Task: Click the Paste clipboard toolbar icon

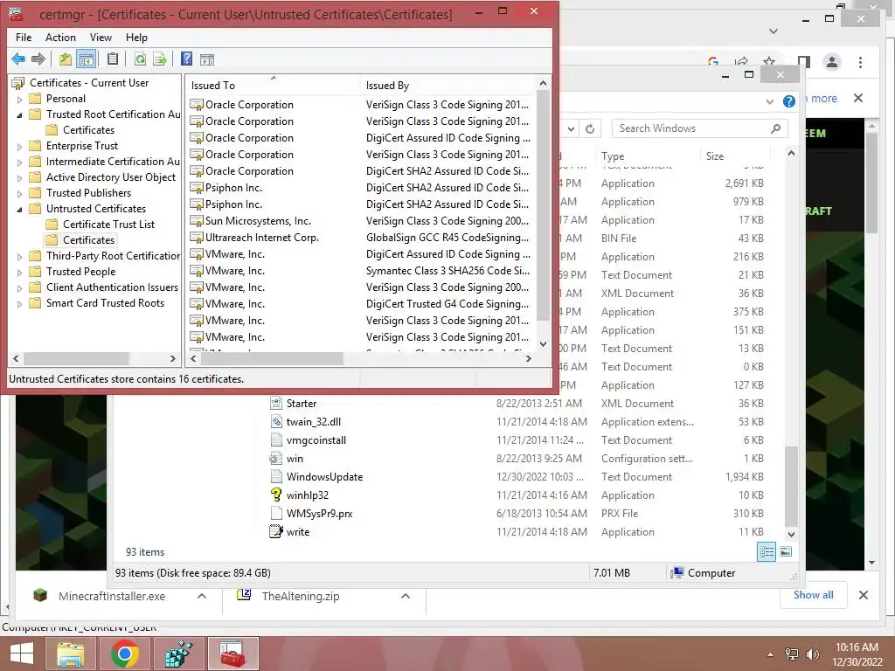Action: (113, 59)
